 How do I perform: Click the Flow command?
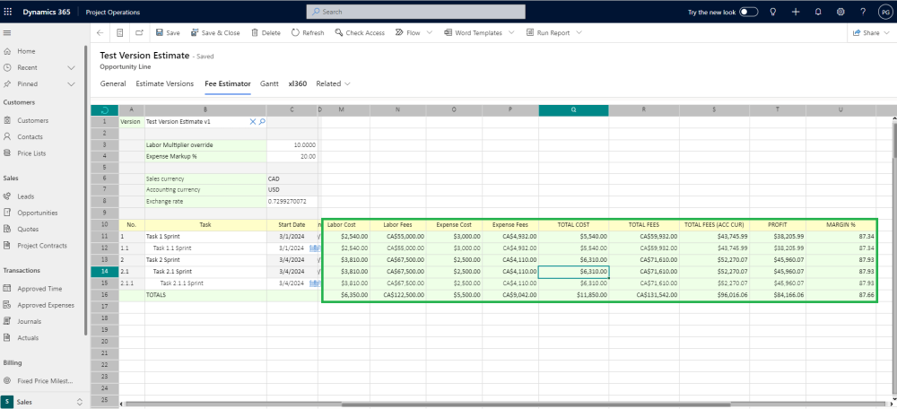point(408,33)
